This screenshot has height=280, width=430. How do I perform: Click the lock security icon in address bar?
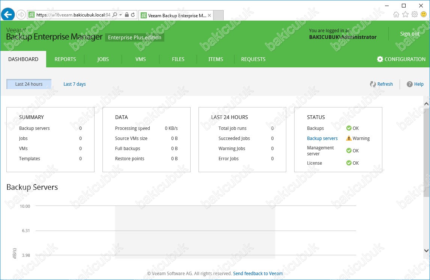point(127,15)
